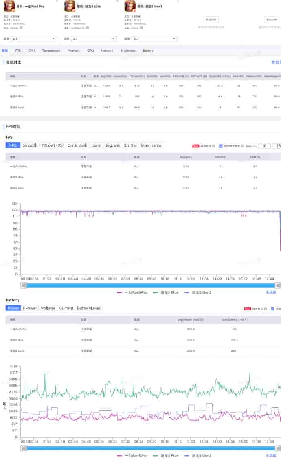Click the game icon for 骁龙8 Elite
The height and width of the screenshot is (459, 281).
pyautogui.click(x=70, y=6)
